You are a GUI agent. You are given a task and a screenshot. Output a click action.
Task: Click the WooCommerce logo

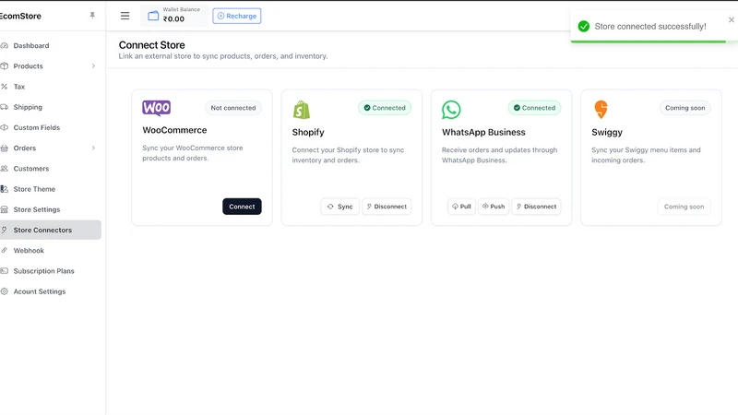click(x=156, y=108)
